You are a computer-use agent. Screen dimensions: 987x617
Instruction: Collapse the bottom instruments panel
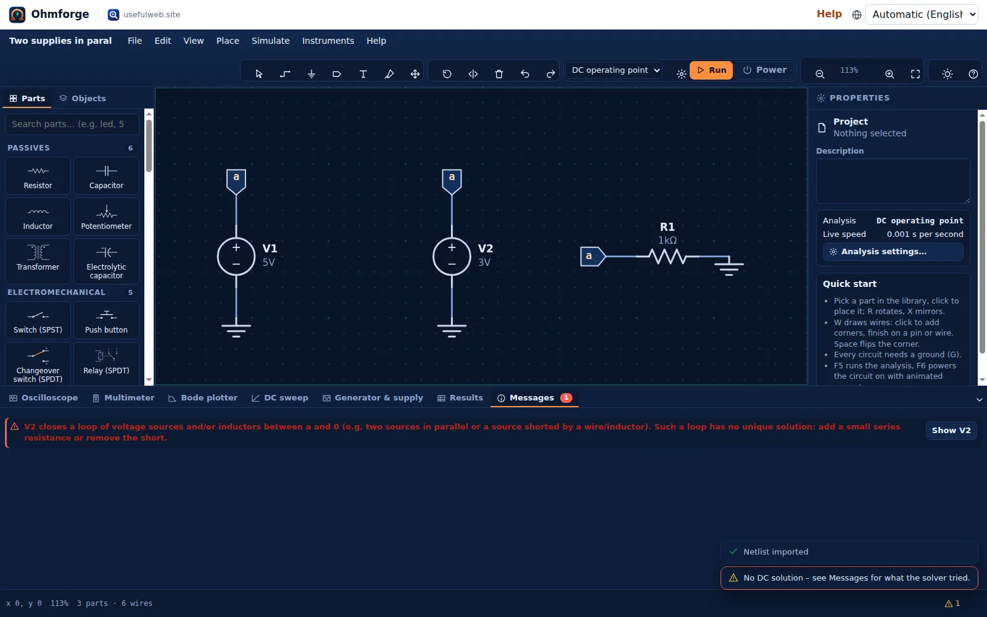tap(979, 400)
